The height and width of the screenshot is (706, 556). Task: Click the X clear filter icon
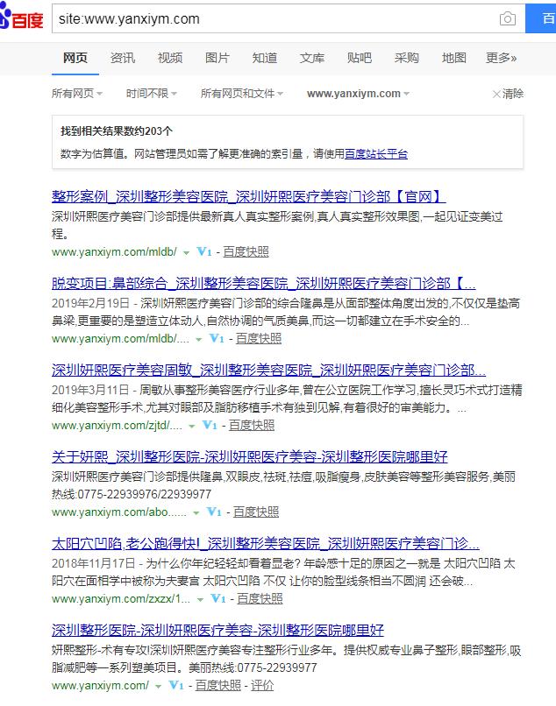coord(496,94)
